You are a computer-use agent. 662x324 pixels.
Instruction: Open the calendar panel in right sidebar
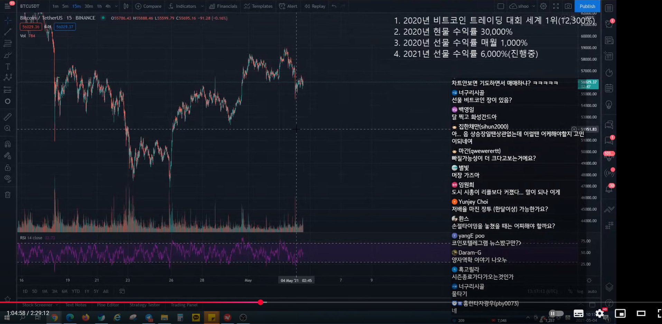coord(609,88)
